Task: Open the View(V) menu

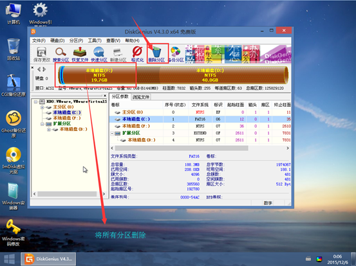Action: [113, 40]
